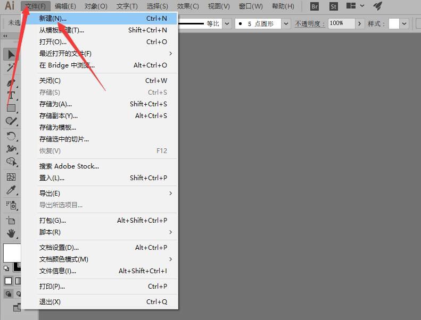The width and height of the screenshot is (421, 320).
Task: Select the Rectangle tool
Action: 11,108
